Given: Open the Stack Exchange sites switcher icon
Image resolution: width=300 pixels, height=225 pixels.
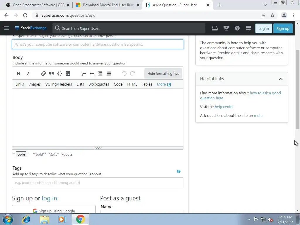Looking at the screenshot, I should pyautogui.click(x=248, y=28).
